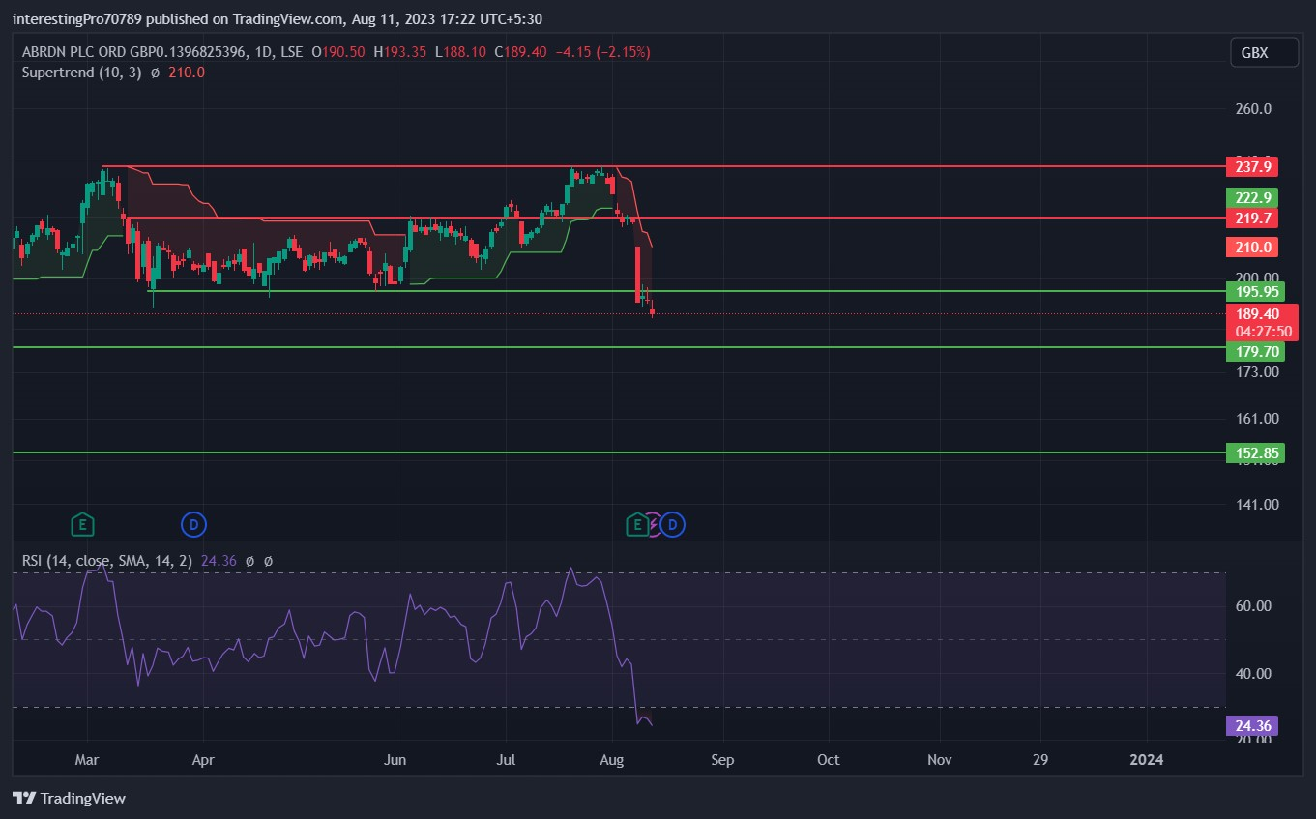Image resolution: width=1316 pixels, height=819 pixels.
Task: Click the 179.70 green price label
Action: [x=1254, y=352]
